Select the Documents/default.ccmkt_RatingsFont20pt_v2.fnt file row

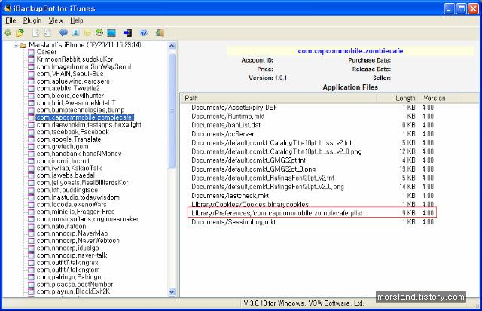tap(313, 178)
